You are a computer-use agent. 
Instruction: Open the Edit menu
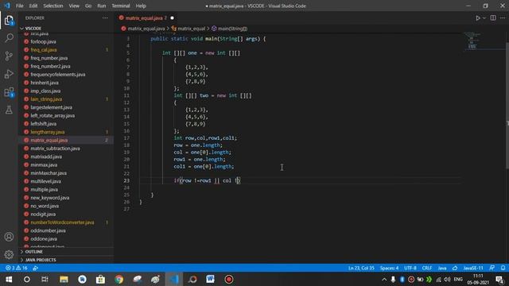click(33, 6)
